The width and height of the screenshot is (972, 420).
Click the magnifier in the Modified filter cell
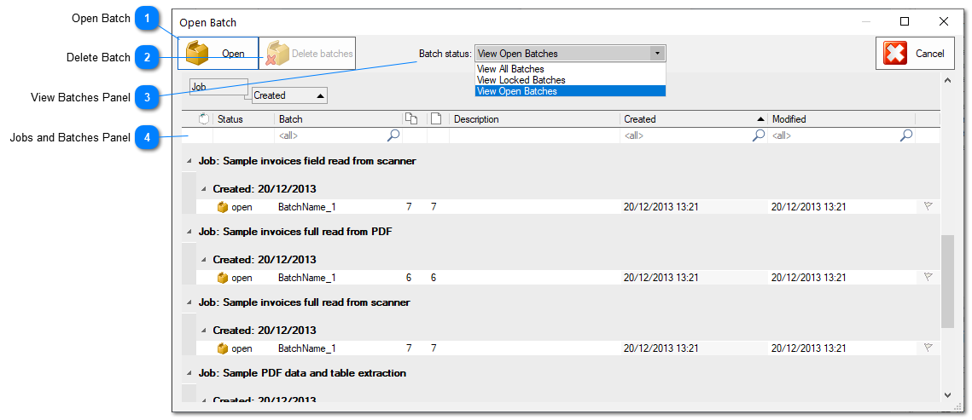point(906,135)
